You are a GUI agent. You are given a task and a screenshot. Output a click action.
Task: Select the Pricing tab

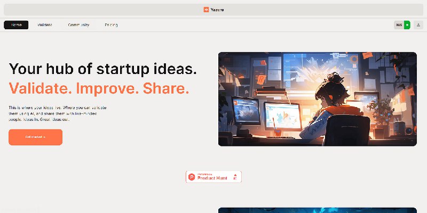[x=111, y=25]
